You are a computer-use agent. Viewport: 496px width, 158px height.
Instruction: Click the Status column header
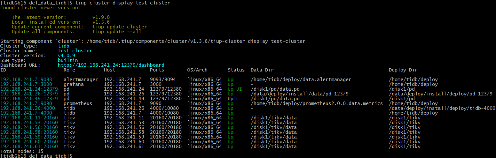click(236, 70)
